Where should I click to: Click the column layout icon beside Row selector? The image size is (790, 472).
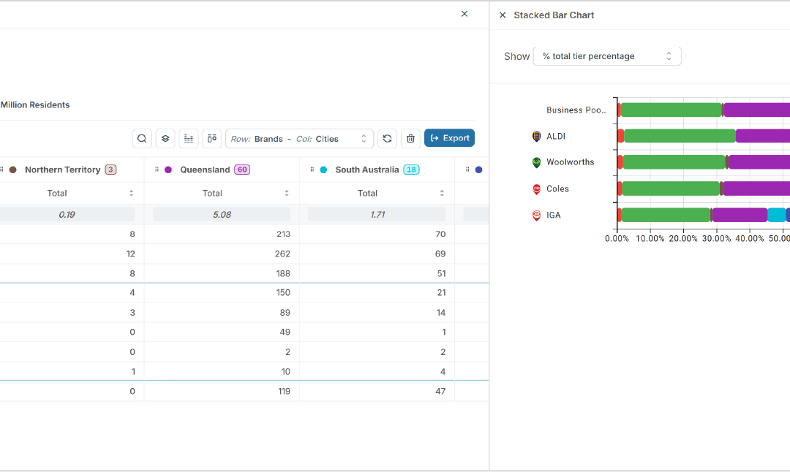[212, 138]
